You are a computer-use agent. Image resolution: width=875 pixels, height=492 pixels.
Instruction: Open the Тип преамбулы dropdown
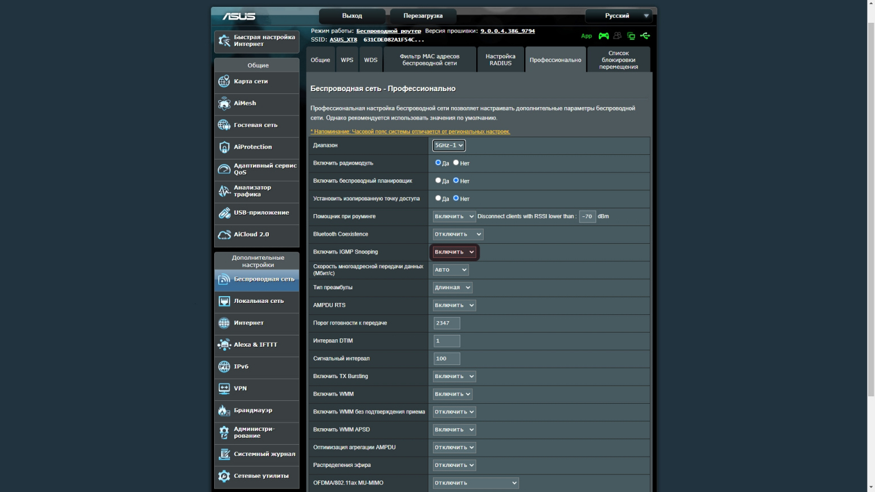452,288
